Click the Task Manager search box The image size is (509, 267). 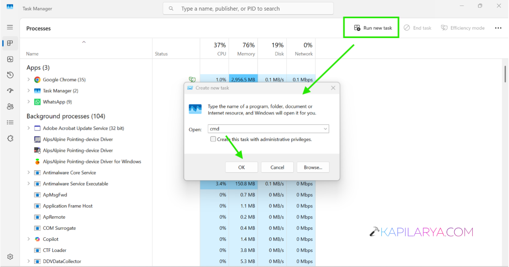click(x=248, y=8)
